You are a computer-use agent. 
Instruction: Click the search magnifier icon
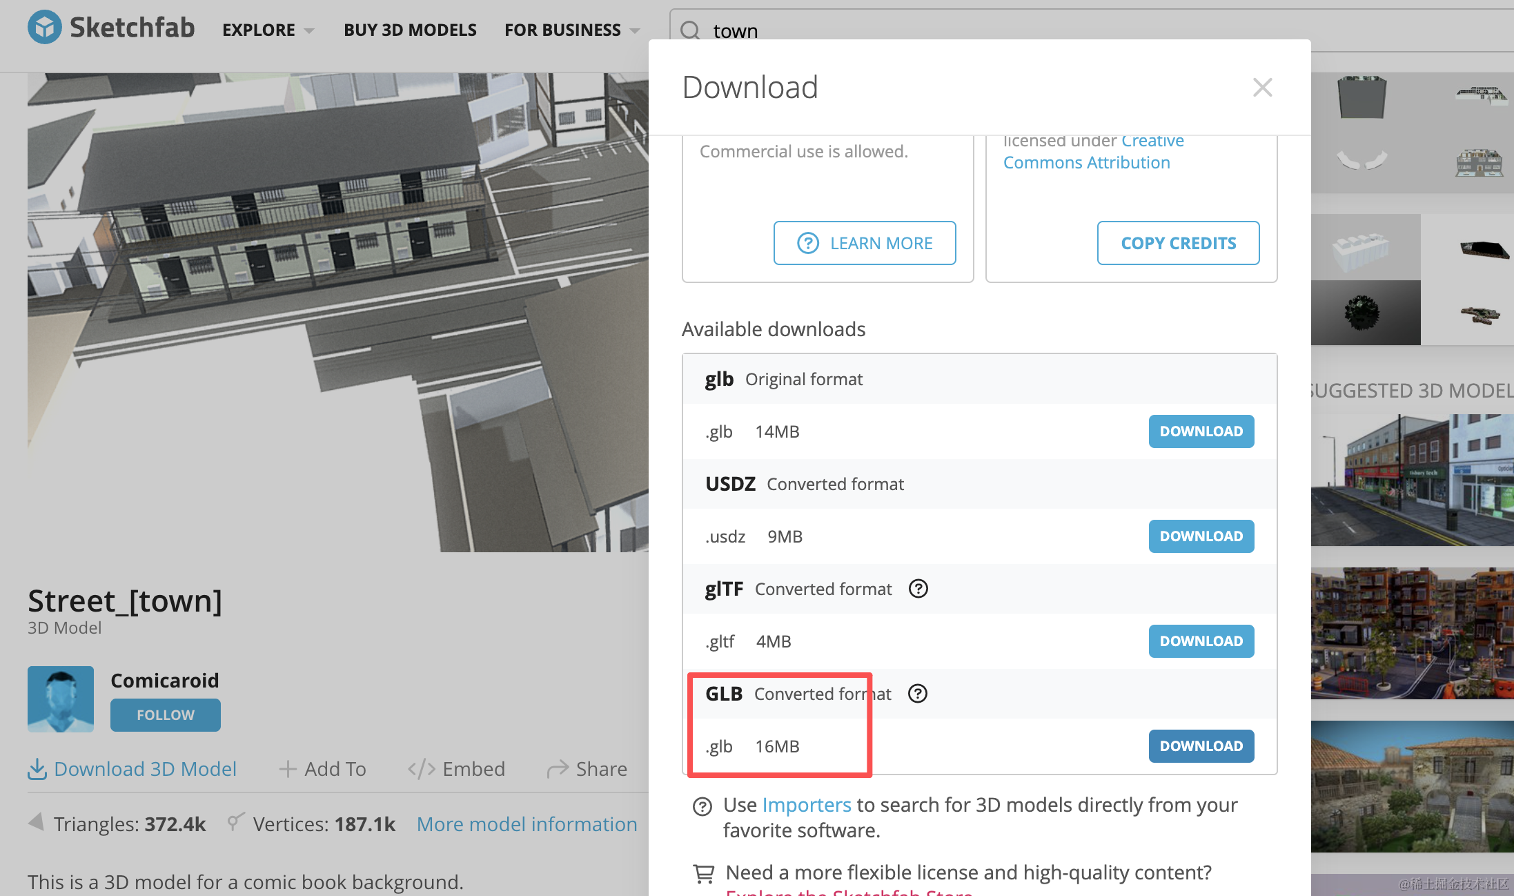pyautogui.click(x=690, y=30)
